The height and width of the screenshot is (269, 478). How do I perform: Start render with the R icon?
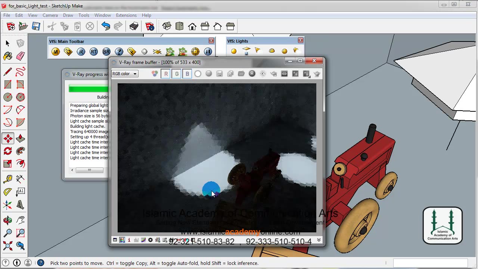(x=81, y=52)
